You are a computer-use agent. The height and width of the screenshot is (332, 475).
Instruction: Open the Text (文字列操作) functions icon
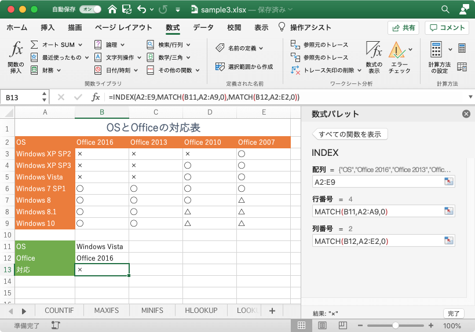pos(98,57)
